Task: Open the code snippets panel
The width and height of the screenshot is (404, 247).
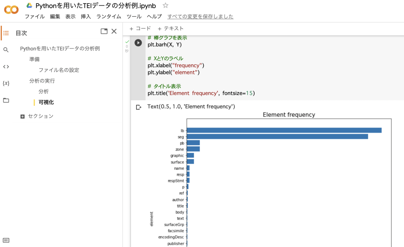Action: click(x=6, y=66)
